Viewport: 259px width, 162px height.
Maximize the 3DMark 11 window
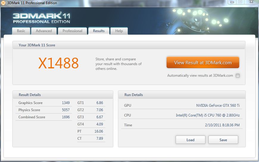click(x=240, y=2)
